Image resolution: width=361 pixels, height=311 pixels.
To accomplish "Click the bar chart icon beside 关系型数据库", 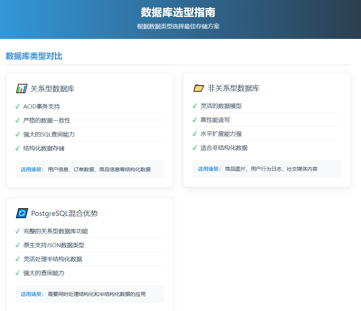I will click(22, 88).
